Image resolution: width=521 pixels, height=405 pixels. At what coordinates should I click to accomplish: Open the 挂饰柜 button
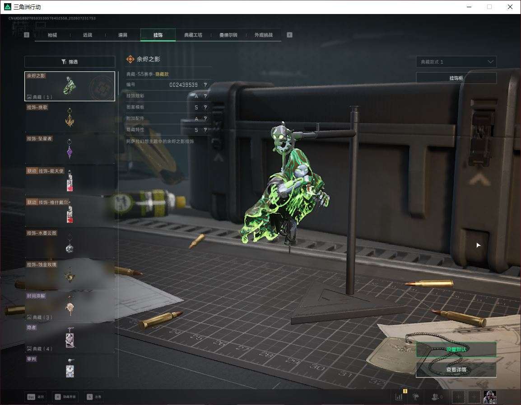click(456, 78)
